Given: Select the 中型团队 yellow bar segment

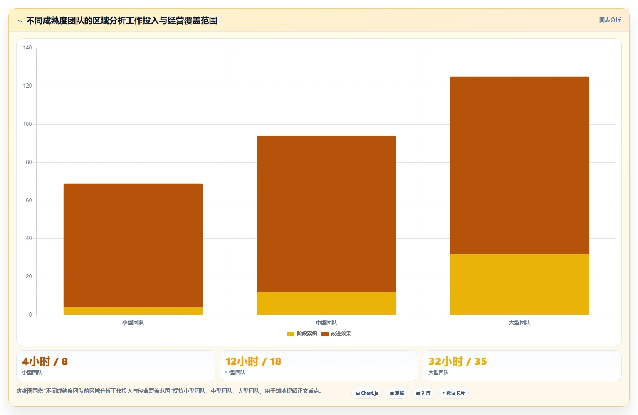Looking at the screenshot, I should (x=326, y=304).
